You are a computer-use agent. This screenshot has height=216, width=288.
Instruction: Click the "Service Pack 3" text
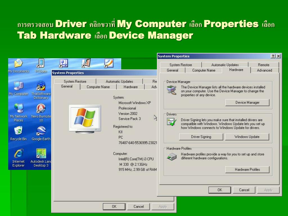pyautogui.click(x=130, y=119)
